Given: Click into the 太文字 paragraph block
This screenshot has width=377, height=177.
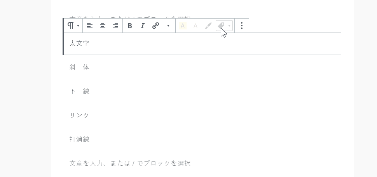Looking at the screenshot, I should (x=202, y=44).
